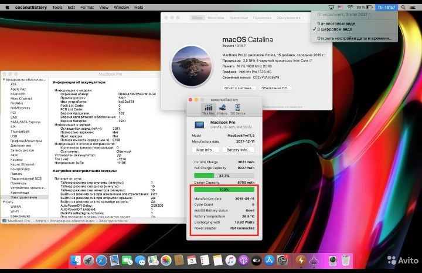This screenshot has width=422, height=273.
Task: Click "Обновление ПО..." button
Action: point(275,88)
